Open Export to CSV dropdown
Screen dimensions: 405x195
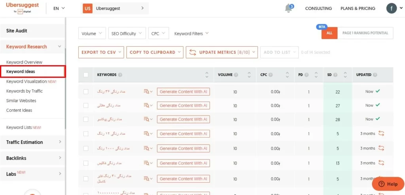click(101, 52)
